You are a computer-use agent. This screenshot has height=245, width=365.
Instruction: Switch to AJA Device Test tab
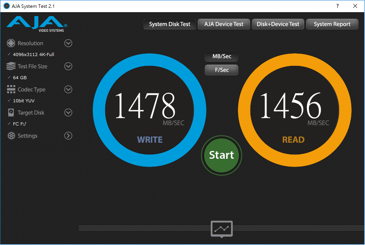click(224, 24)
